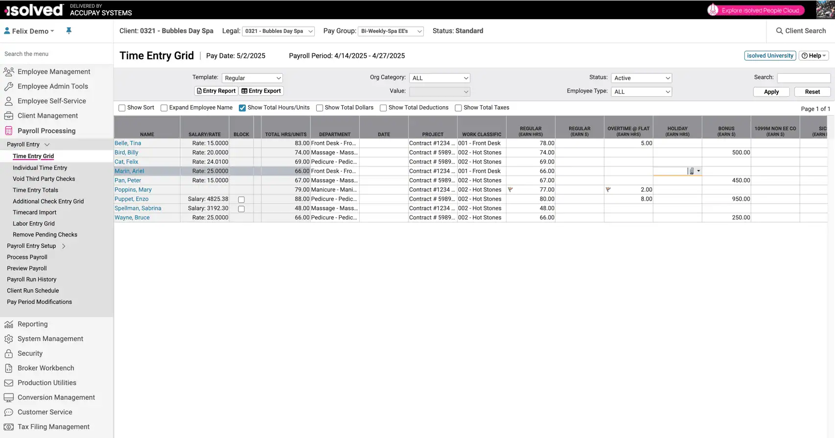This screenshot has width=835, height=438.
Task: Open employee link Marin, Ariel
Action: [129, 171]
